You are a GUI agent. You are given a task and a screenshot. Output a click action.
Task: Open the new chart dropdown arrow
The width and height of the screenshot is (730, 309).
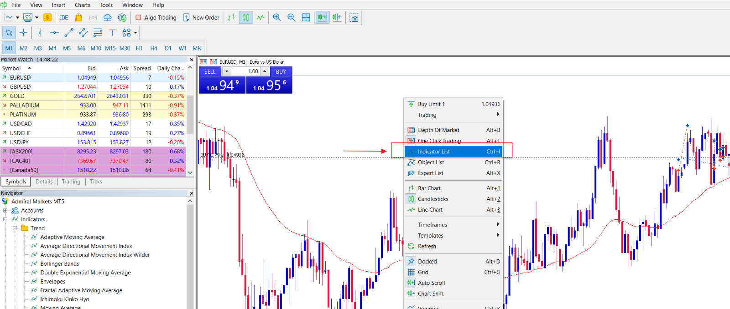tap(17, 17)
